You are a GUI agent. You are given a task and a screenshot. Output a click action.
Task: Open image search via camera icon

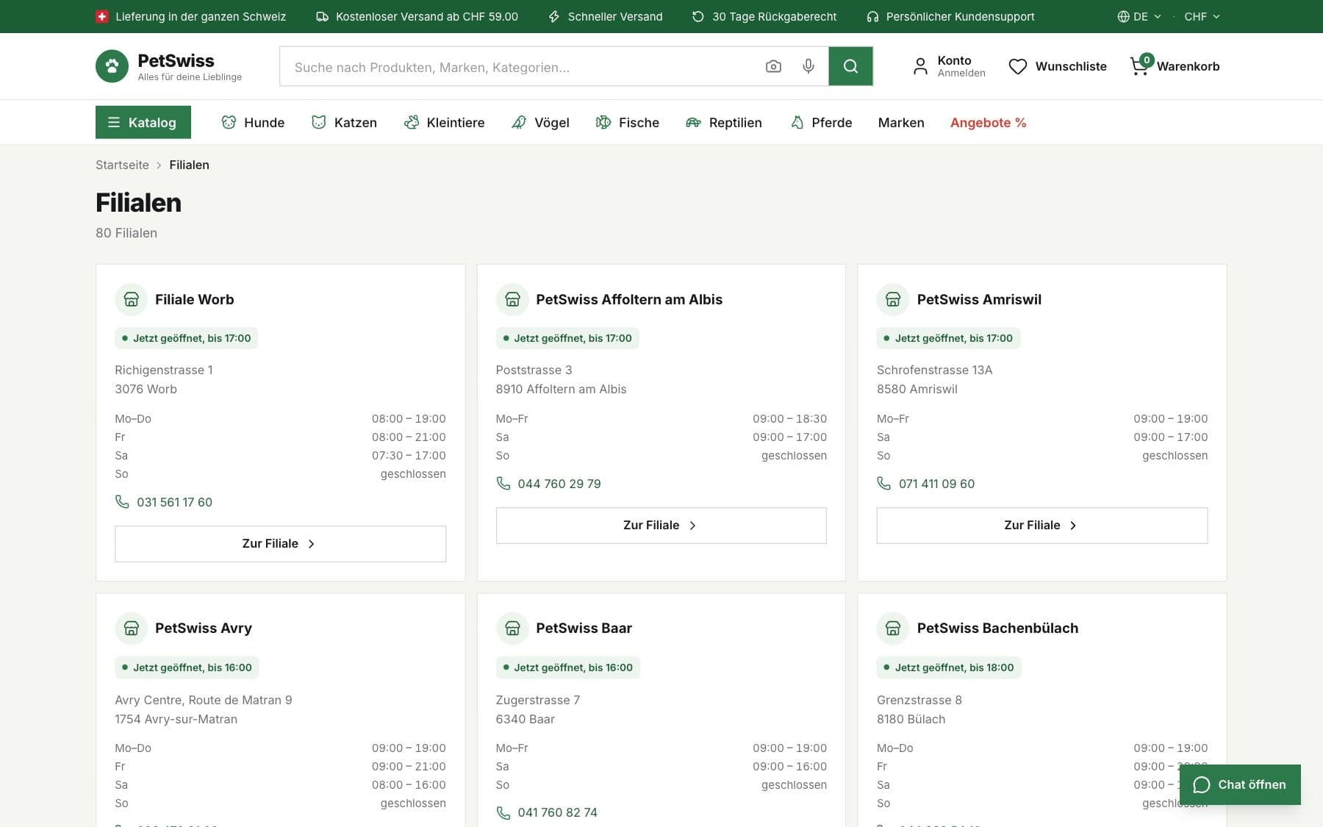tap(773, 67)
